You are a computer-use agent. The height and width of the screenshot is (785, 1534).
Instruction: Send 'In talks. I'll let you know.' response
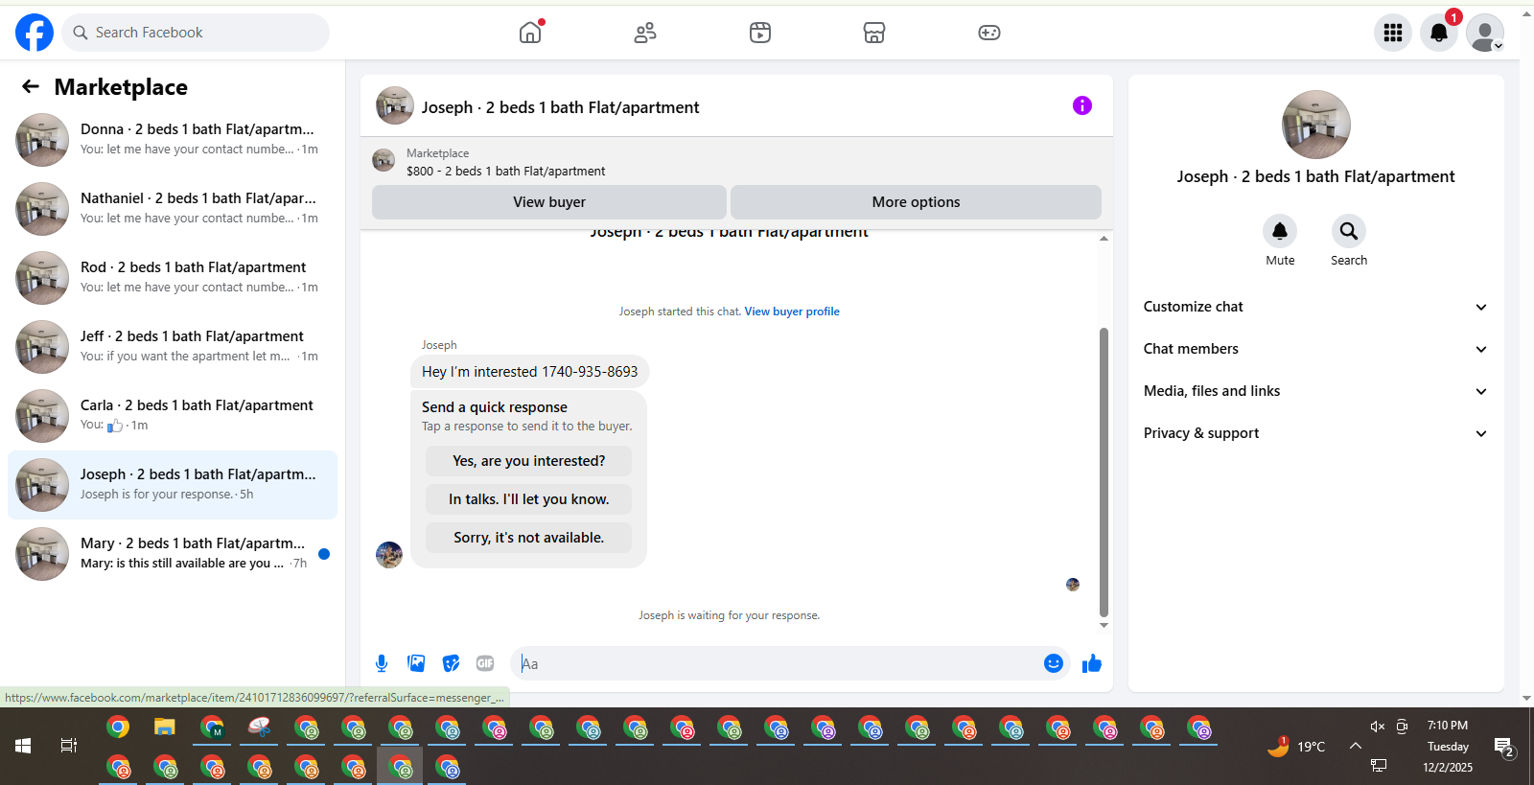[x=528, y=499]
